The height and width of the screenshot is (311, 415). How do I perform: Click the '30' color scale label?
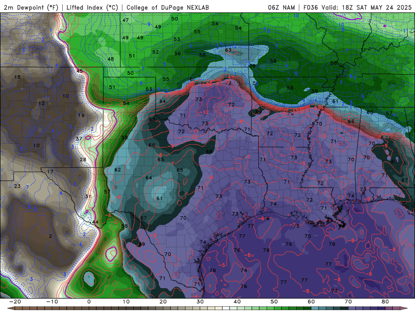pyautogui.click(x=200, y=302)
